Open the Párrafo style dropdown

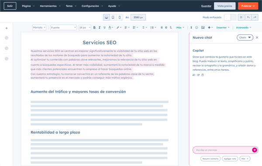click(39, 27)
